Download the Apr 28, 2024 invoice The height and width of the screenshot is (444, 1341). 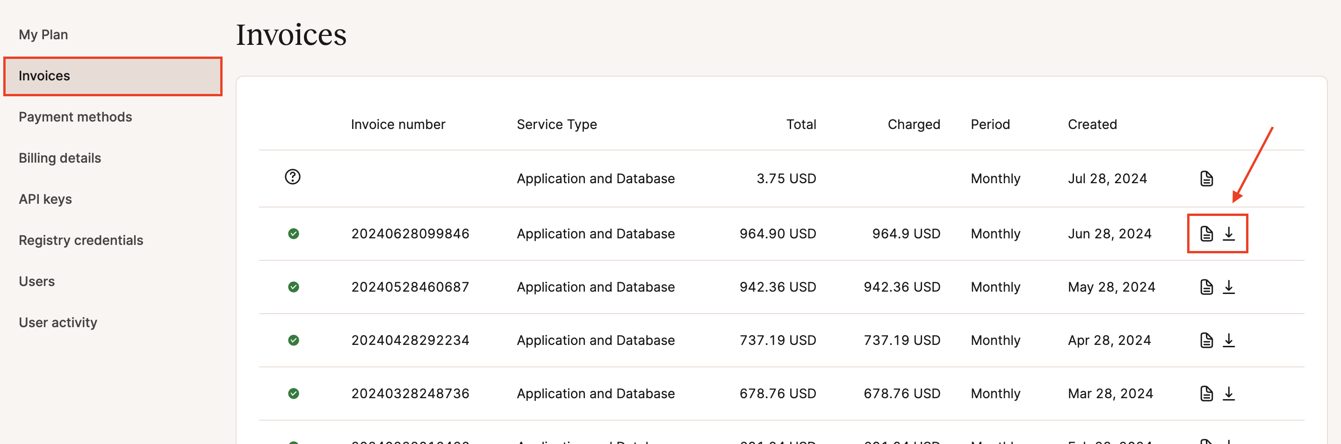pos(1230,340)
